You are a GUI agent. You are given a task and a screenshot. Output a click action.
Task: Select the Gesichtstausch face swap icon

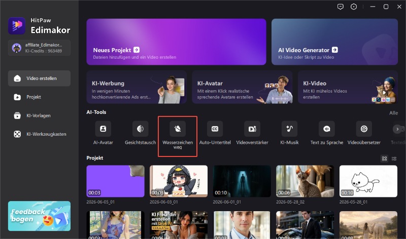(141, 129)
